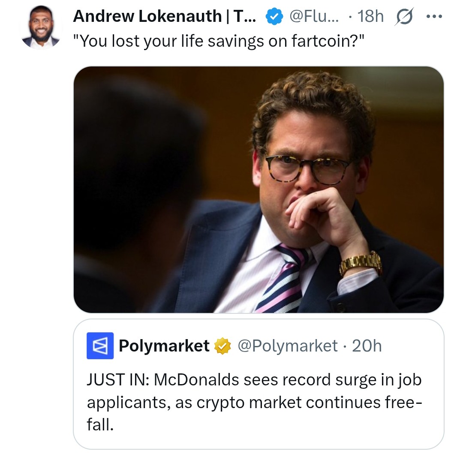This screenshot has height=460, width=463.
Task: Click the truncated @Flu... handle
Action: pyautogui.click(x=315, y=17)
